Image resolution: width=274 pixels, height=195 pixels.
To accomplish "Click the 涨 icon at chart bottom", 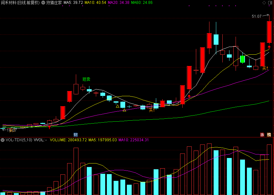I will (262, 135).
